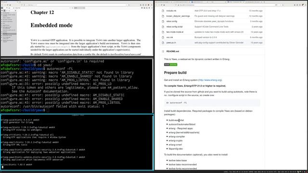Click the '6 months ago' timestamp for vsn.mk
This screenshot has width=308, height=173.
click(256, 37)
